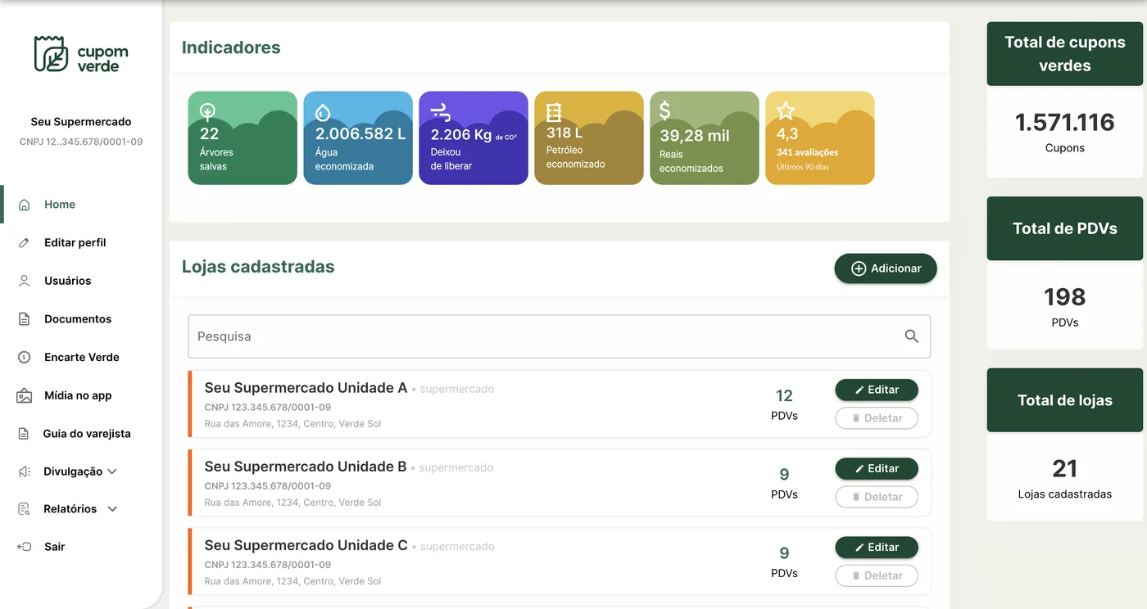
Task: Click the plus circle icon in Adicionar button
Action: pos(859,268)
